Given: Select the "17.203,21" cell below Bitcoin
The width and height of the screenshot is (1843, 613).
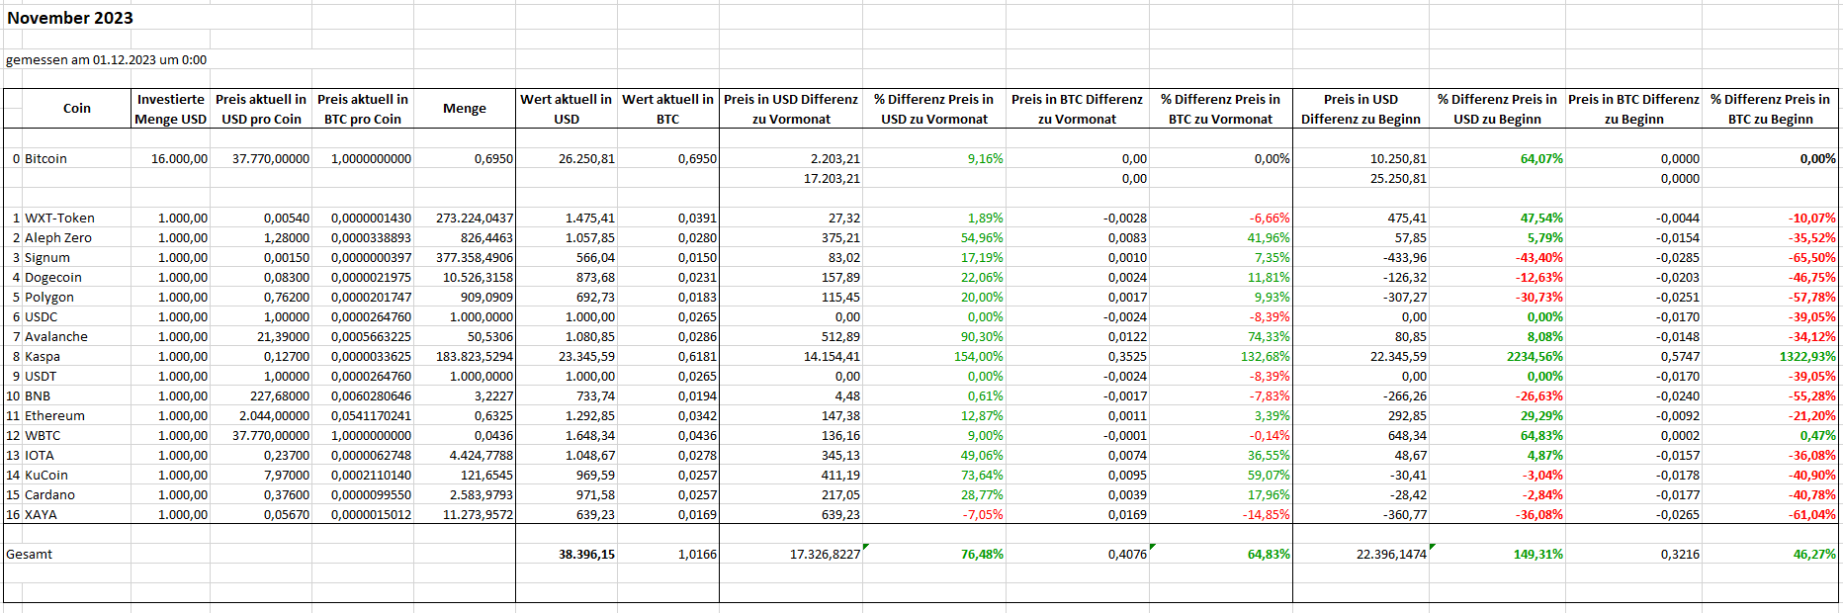Looking at the screenshot, I should click(x=832, y=178).
